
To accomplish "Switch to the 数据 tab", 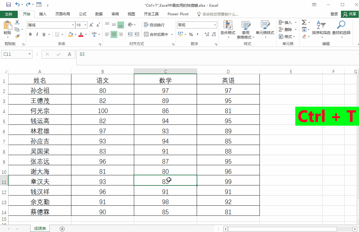I will [x=99, y=14].
